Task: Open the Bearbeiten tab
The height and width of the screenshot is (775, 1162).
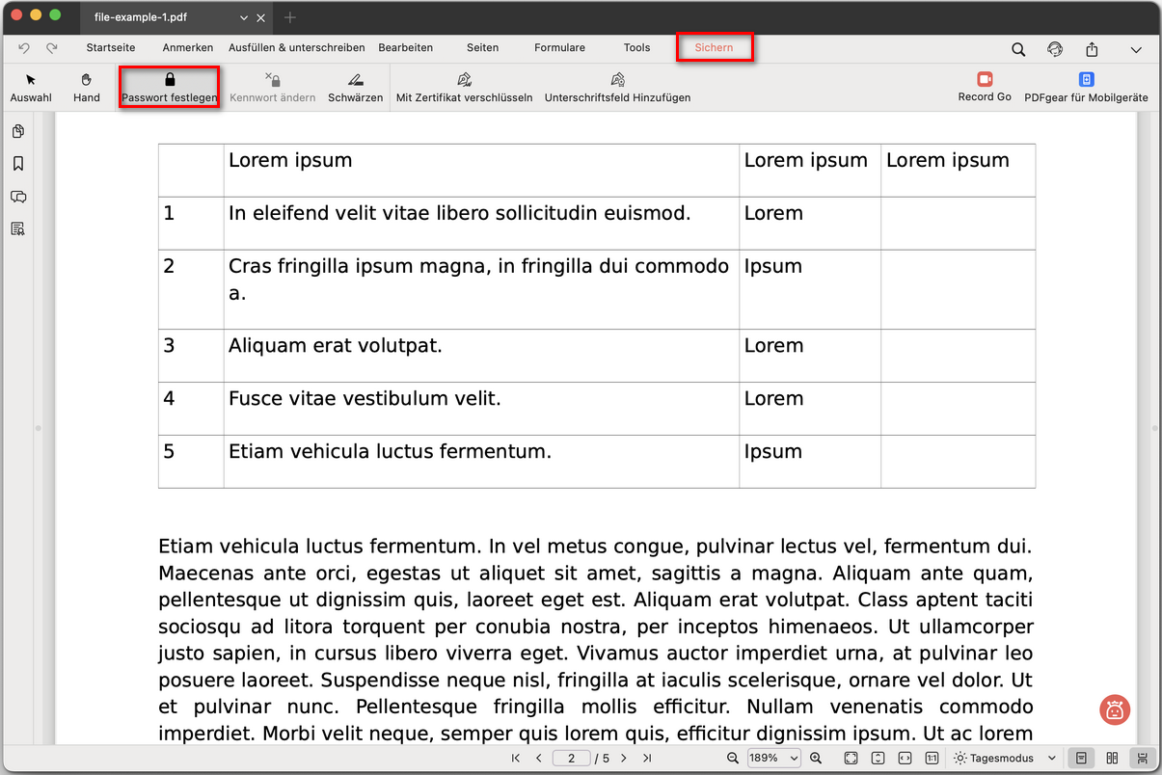Action: pos(405,47)
